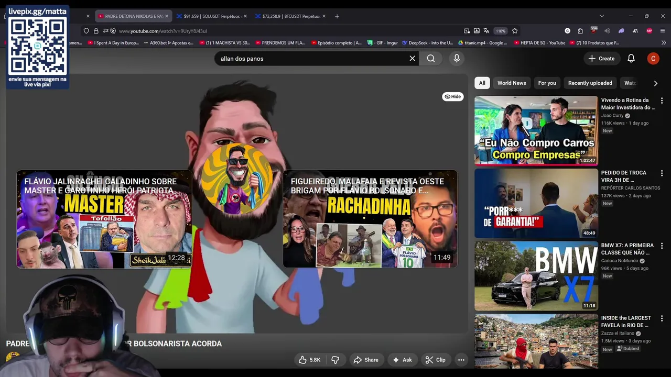Open 'HEPTA DE SG - YouTube' bookmark
Screen dimensions: 671x377
[x=539, y=43]
